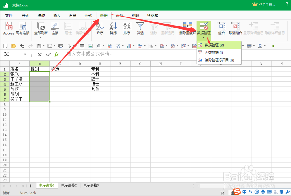Image resolution: width=291 pixels, height=196 pixels.
Task: Expand the quick toolbar customize arrow
Action: (x=273, y=46)
